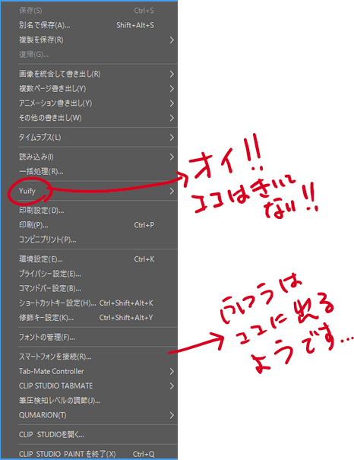This screenshot has height=460, width=354.
Task: Select スマートフォンを接続(R)... entry
Action: pos(89,357)
